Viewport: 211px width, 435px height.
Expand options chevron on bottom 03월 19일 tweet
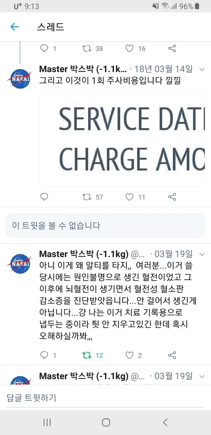coord(202,376)
